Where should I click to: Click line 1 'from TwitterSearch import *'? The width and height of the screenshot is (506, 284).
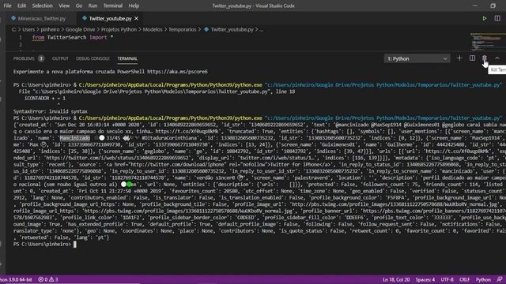[x=73, y=37]
